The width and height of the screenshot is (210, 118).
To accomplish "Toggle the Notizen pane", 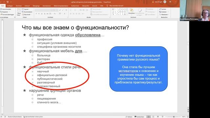I will (129, 117).
